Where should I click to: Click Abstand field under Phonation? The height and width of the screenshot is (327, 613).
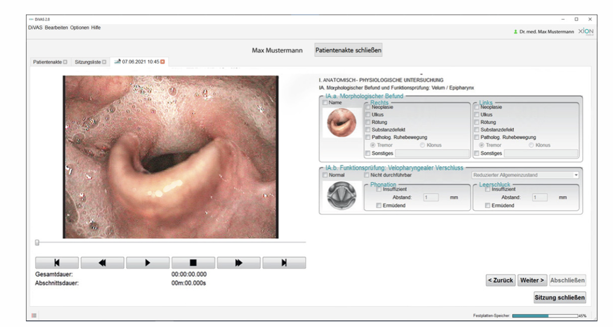click(x=431, y=198)
